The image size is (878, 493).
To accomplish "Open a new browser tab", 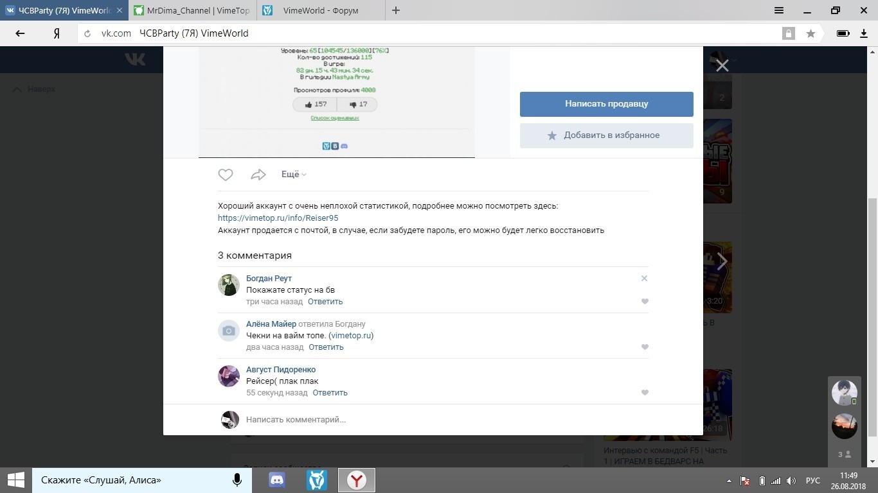I will click(396, 10).
